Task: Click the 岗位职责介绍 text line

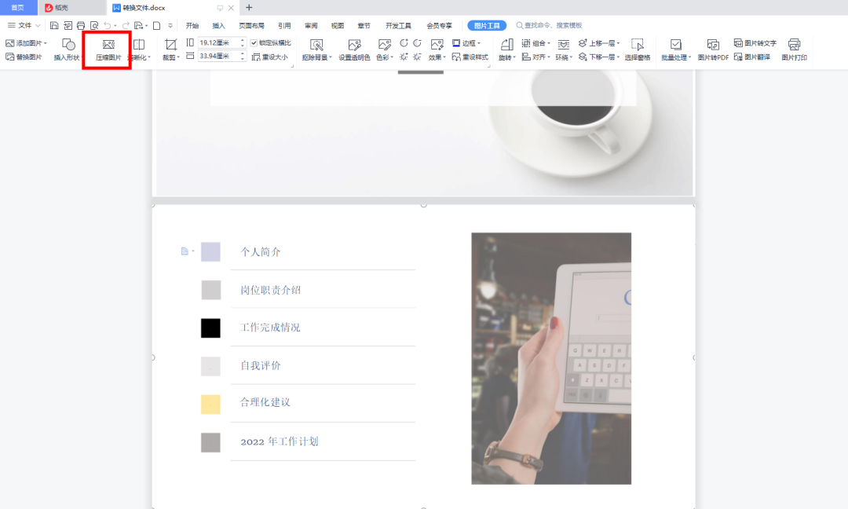Action: [x=270, y=290]
